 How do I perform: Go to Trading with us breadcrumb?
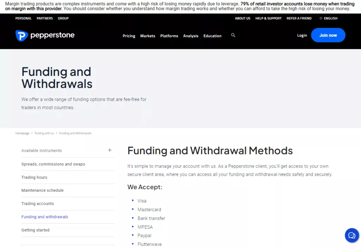[x=44, y=133]
